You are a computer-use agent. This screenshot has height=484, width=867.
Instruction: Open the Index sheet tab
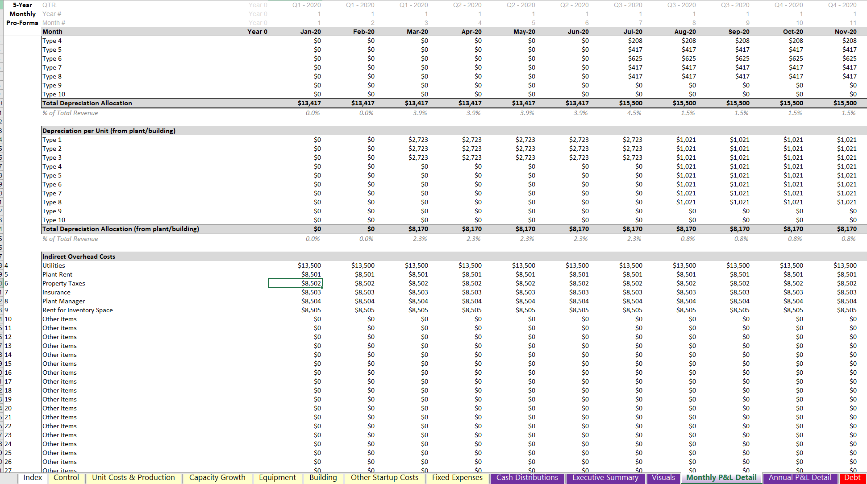33,478
